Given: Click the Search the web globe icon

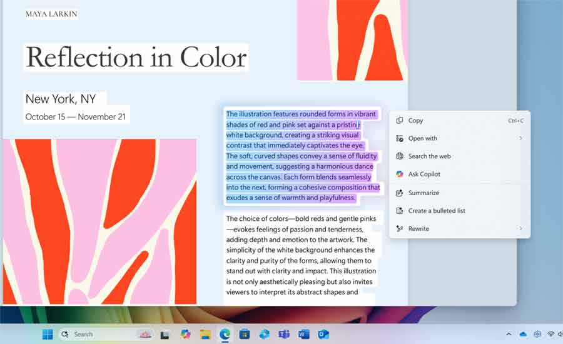Looking at the screenshot, I should point(399,156).
